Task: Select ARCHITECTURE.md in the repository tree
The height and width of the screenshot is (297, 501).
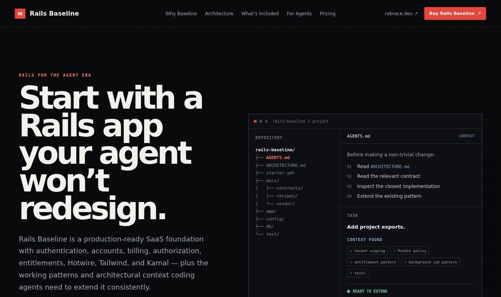Action: [x=285, y=165]
